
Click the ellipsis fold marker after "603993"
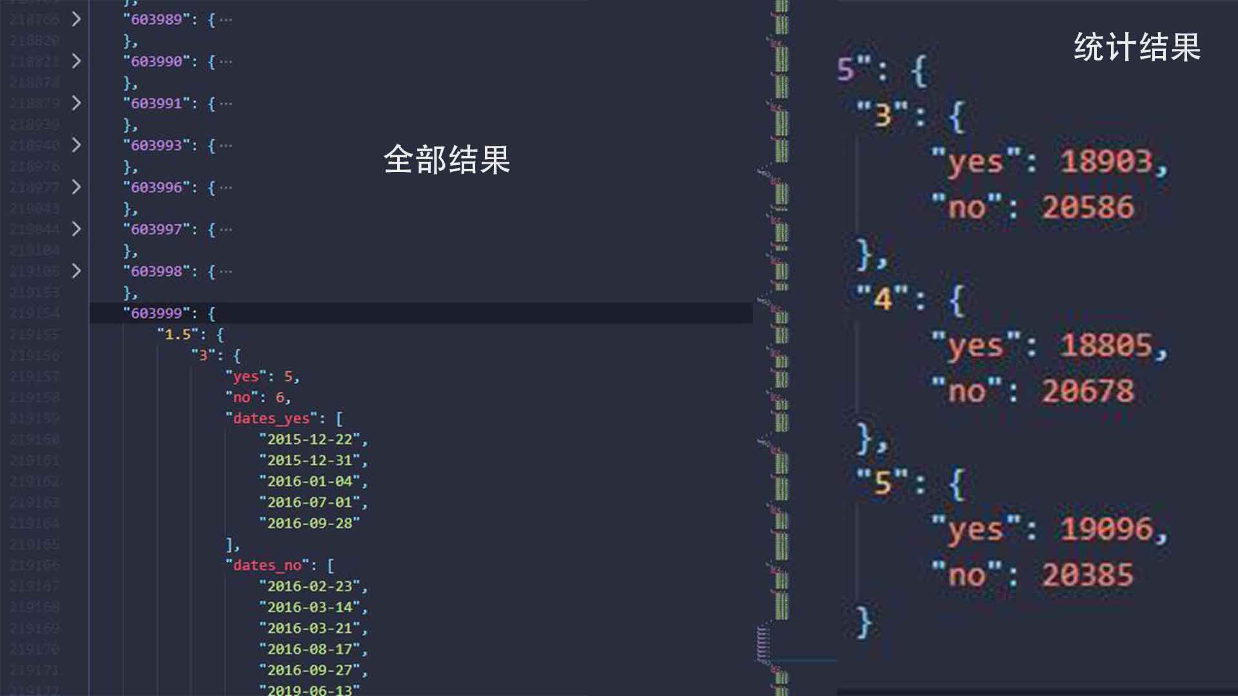[x=226, y=146]
